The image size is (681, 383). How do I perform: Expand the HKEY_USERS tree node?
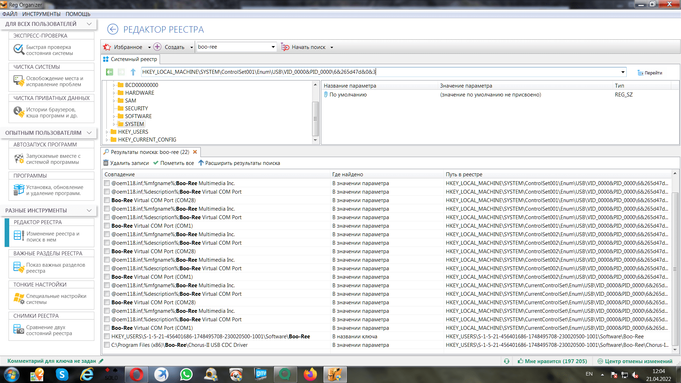(107, 132)
